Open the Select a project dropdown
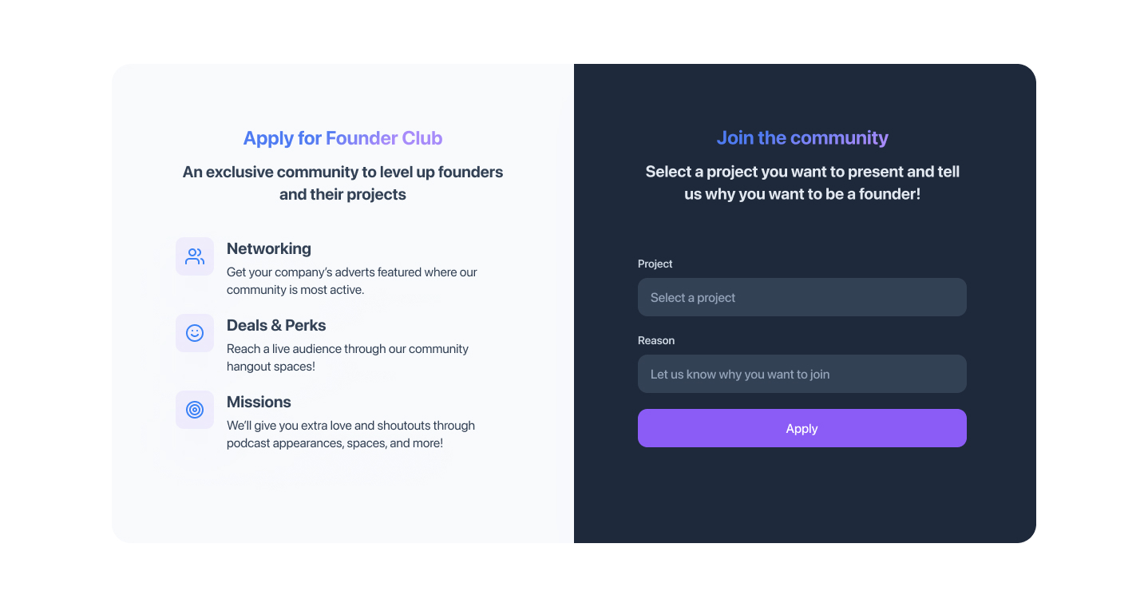Viewport: 1148px width, 607px height. [x=802, y=297]
